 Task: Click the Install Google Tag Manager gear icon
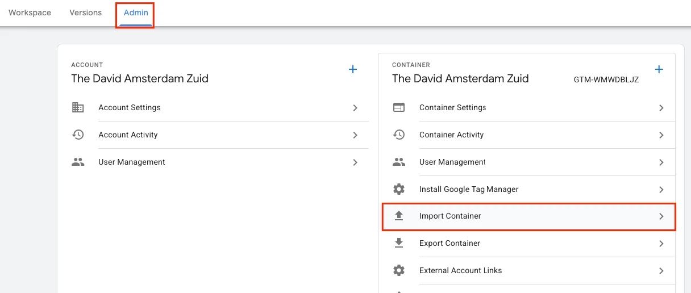click(399, 189)
